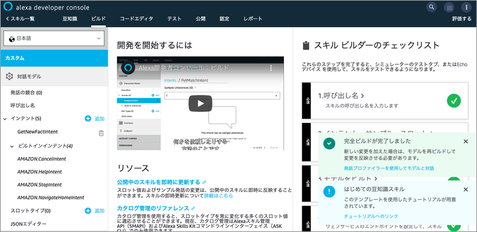Screen dimensions: 477x232
Task: Open カタログ管理のリファレンス link
Action: tap(153, 208)
